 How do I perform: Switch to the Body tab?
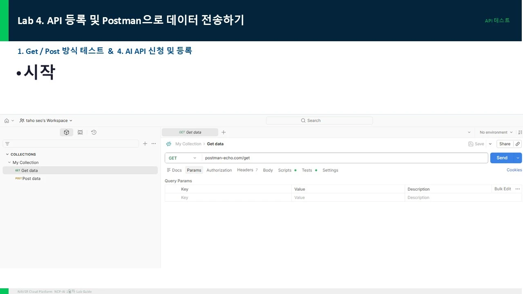[268, 170]
